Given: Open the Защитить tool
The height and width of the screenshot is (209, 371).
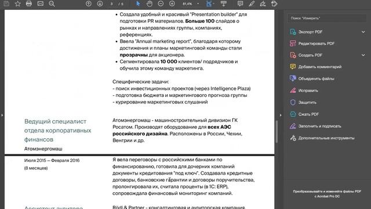Looking at the screenshot, I should tap(307, 102).
